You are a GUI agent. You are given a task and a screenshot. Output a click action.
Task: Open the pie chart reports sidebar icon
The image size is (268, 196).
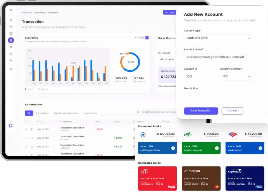[x=11, y=61]
